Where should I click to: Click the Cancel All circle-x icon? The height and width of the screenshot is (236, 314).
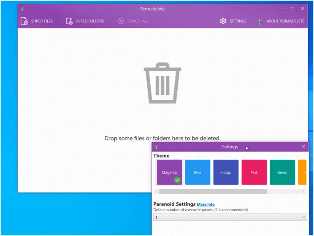click(121, 21)
